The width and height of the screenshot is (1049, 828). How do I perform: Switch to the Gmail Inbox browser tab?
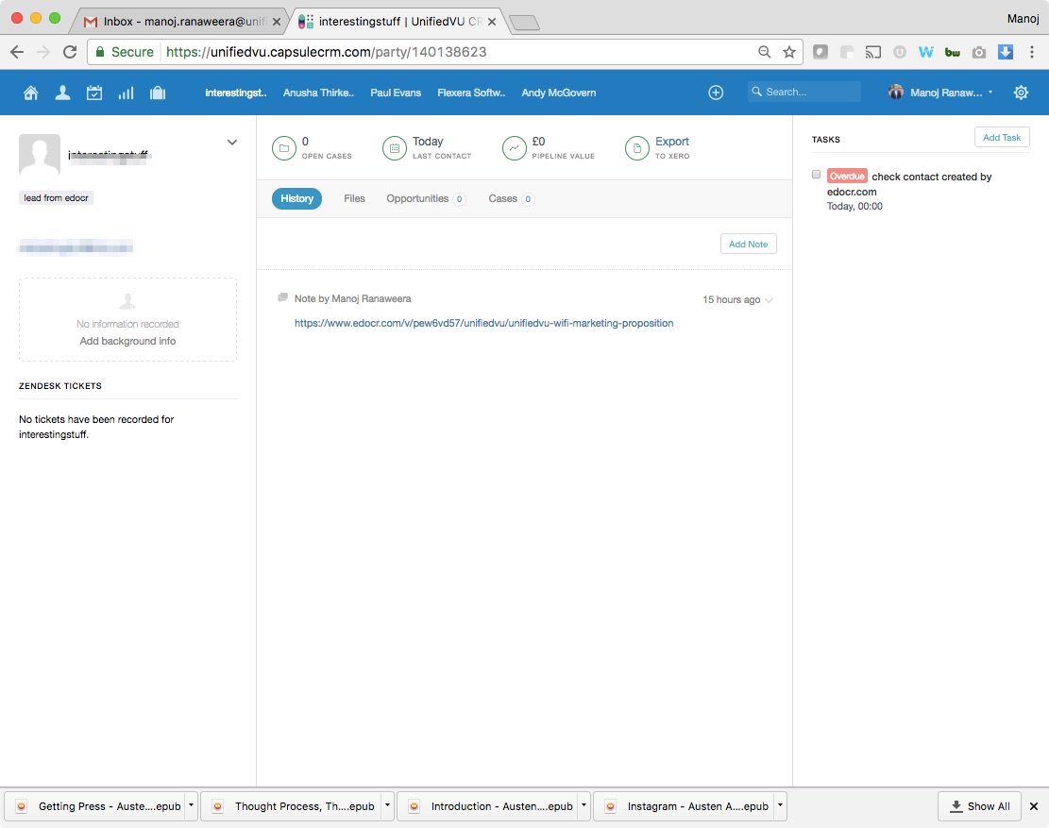(178, 22)
